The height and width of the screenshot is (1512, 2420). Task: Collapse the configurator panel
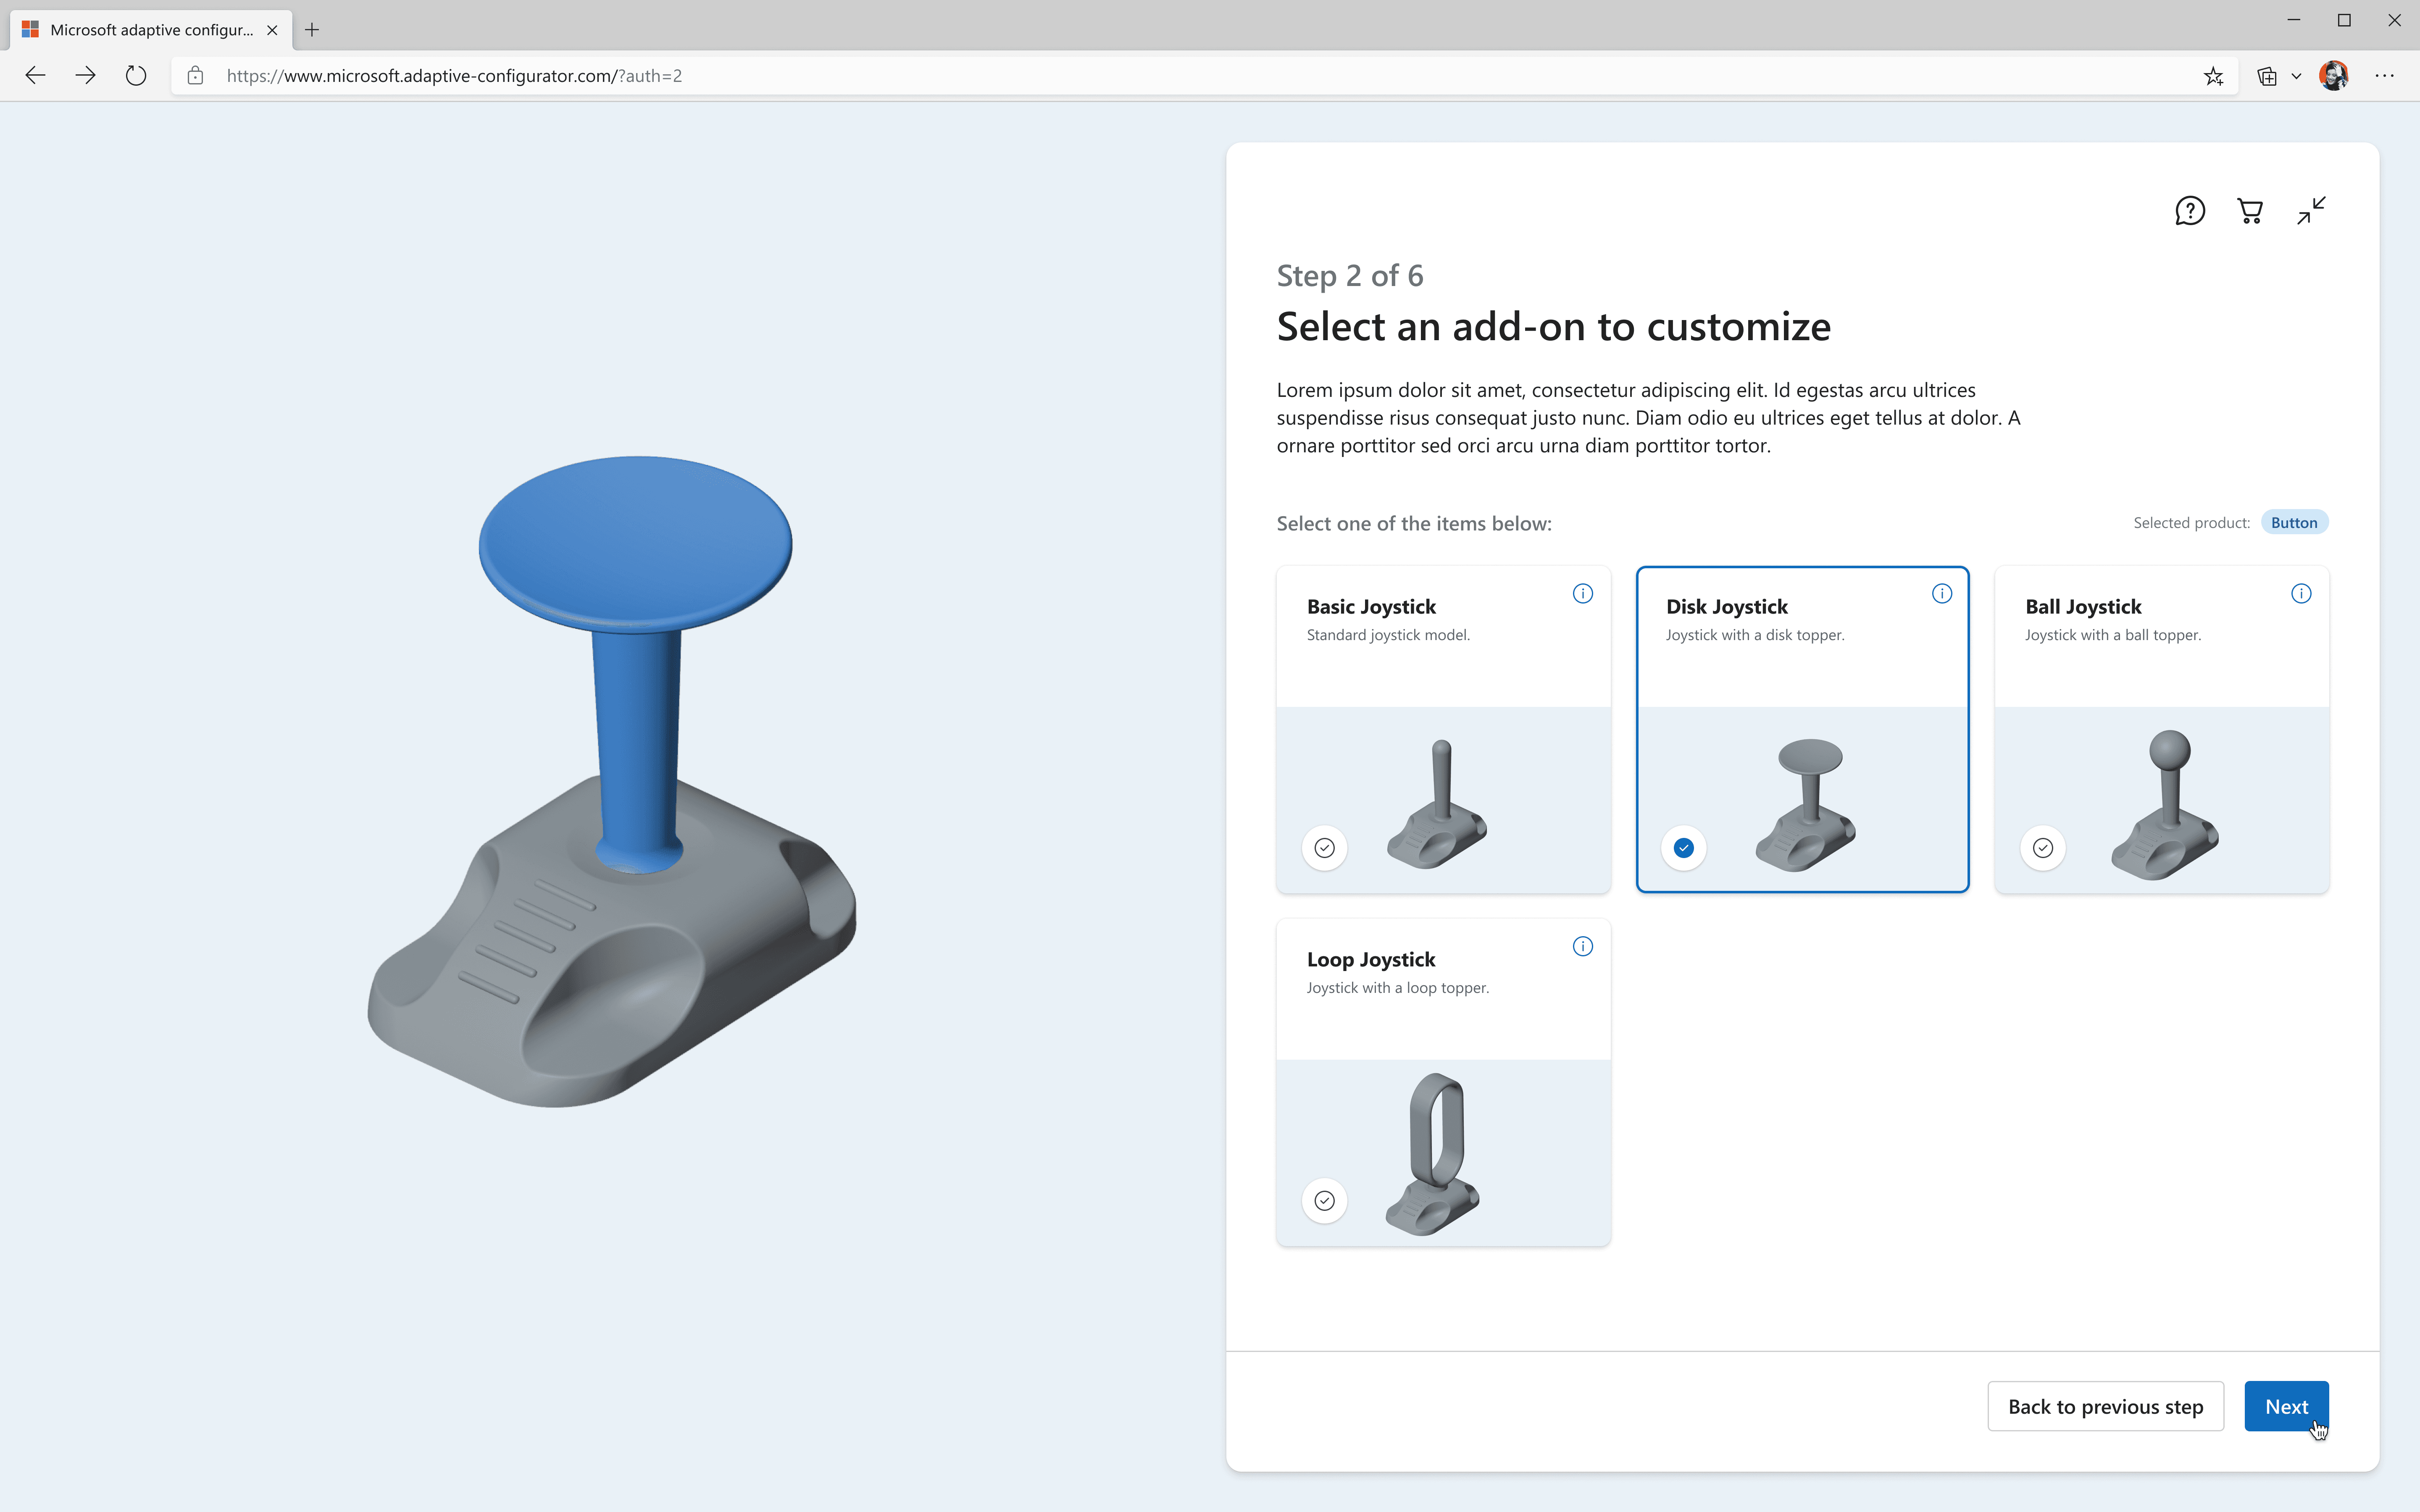pos(2311,210)
